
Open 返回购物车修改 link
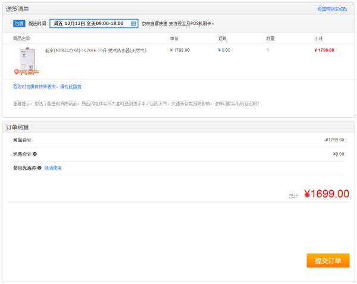333,9
